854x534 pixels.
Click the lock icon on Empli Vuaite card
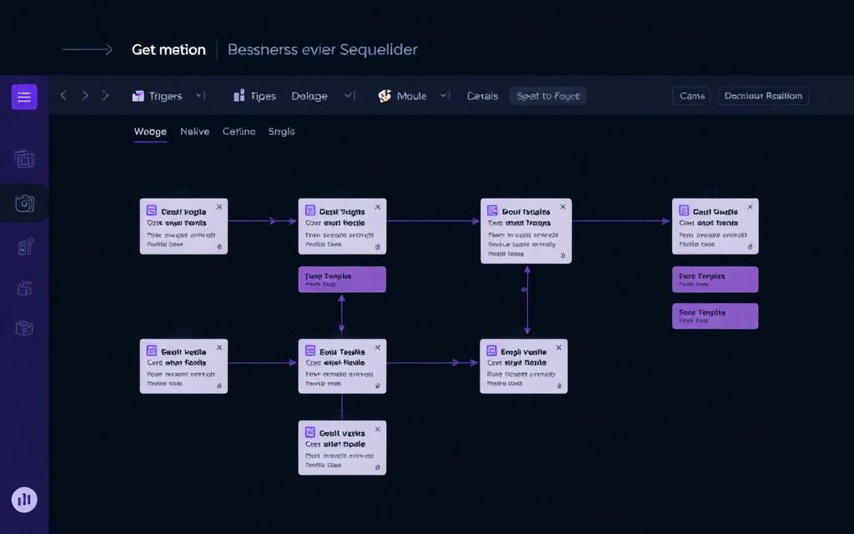(x=560, y=385)
